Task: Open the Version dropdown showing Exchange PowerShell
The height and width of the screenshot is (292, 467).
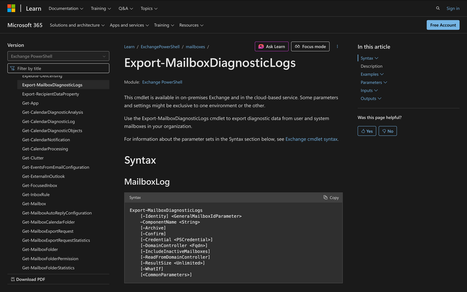Action: tap(58, 56)
